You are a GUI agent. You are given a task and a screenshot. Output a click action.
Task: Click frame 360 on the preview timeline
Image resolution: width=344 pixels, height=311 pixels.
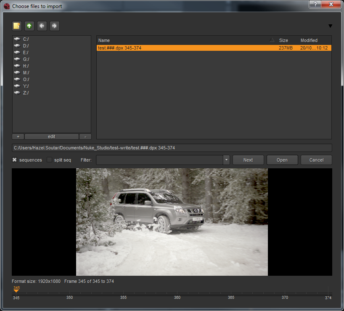(177, 294)
